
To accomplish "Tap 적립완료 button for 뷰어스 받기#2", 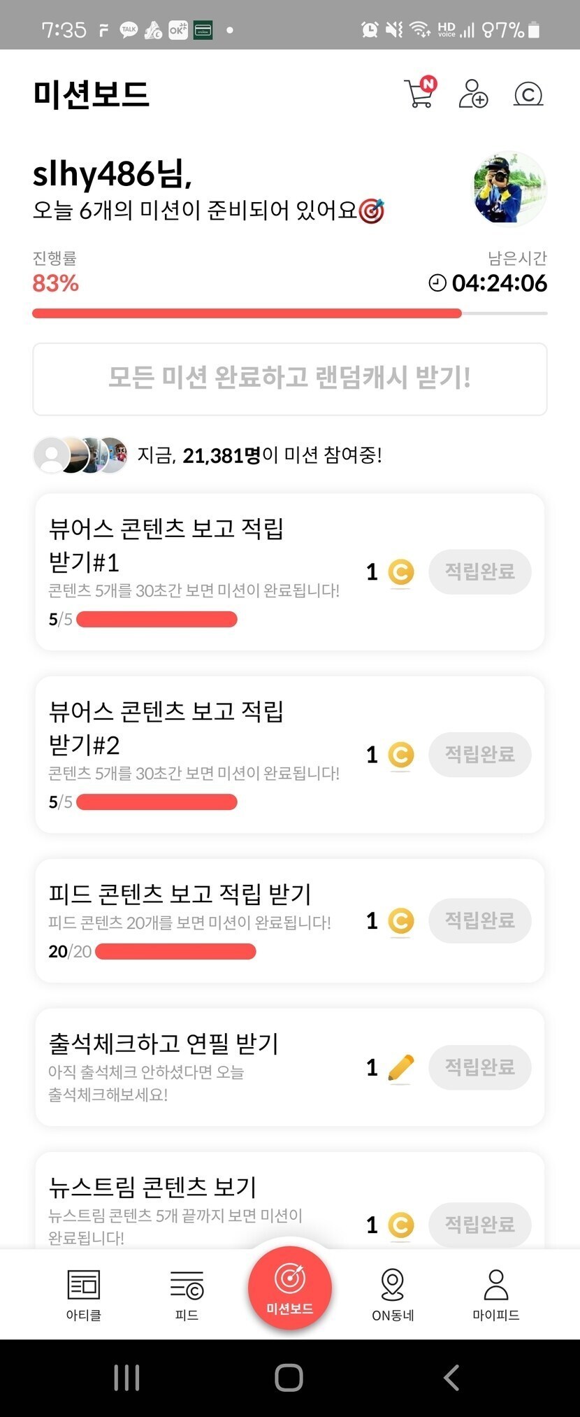I will click(480, 755).
